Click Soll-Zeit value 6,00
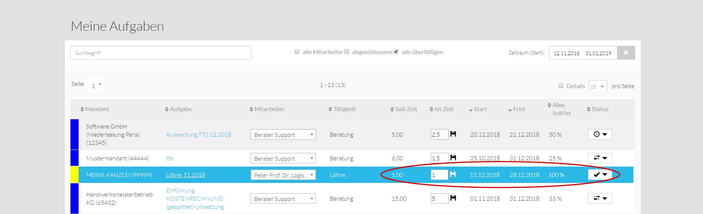The image size is (703, 214). point(397,158)
